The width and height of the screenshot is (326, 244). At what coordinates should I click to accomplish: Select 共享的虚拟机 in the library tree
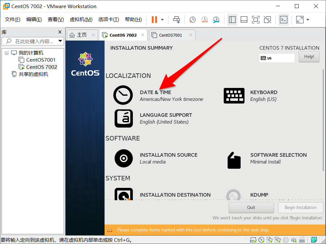point(33,74)
